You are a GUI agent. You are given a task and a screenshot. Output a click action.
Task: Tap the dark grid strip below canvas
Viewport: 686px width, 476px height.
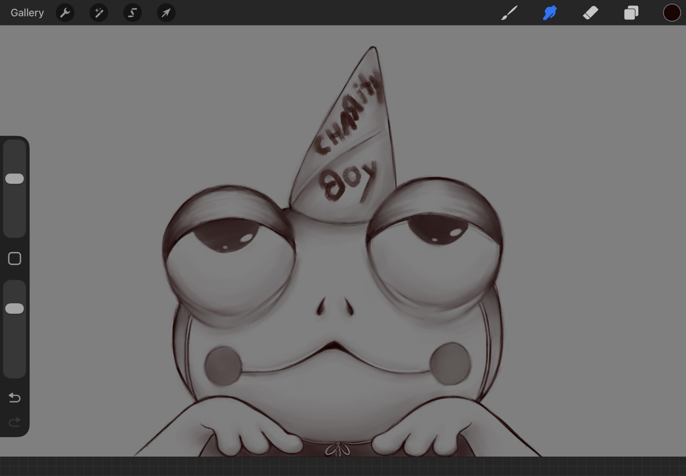343,466
